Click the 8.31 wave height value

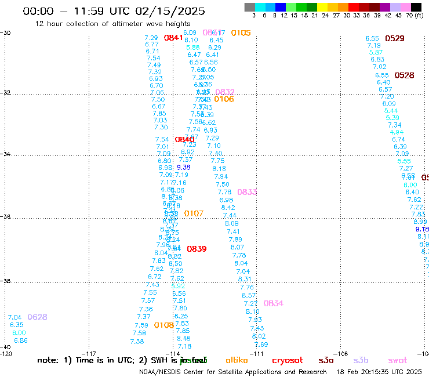(245, 279)
